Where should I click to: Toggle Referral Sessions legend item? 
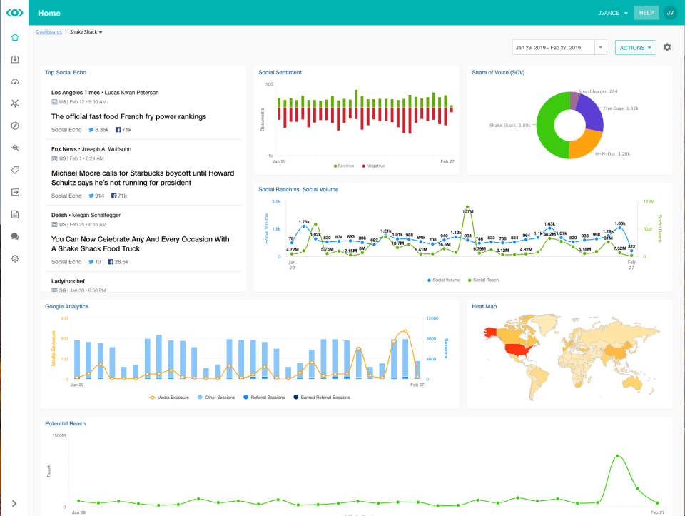(264, 398)
